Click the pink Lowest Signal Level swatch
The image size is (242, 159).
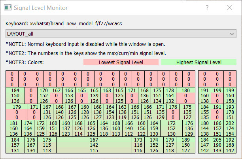(x=121, y=62)
